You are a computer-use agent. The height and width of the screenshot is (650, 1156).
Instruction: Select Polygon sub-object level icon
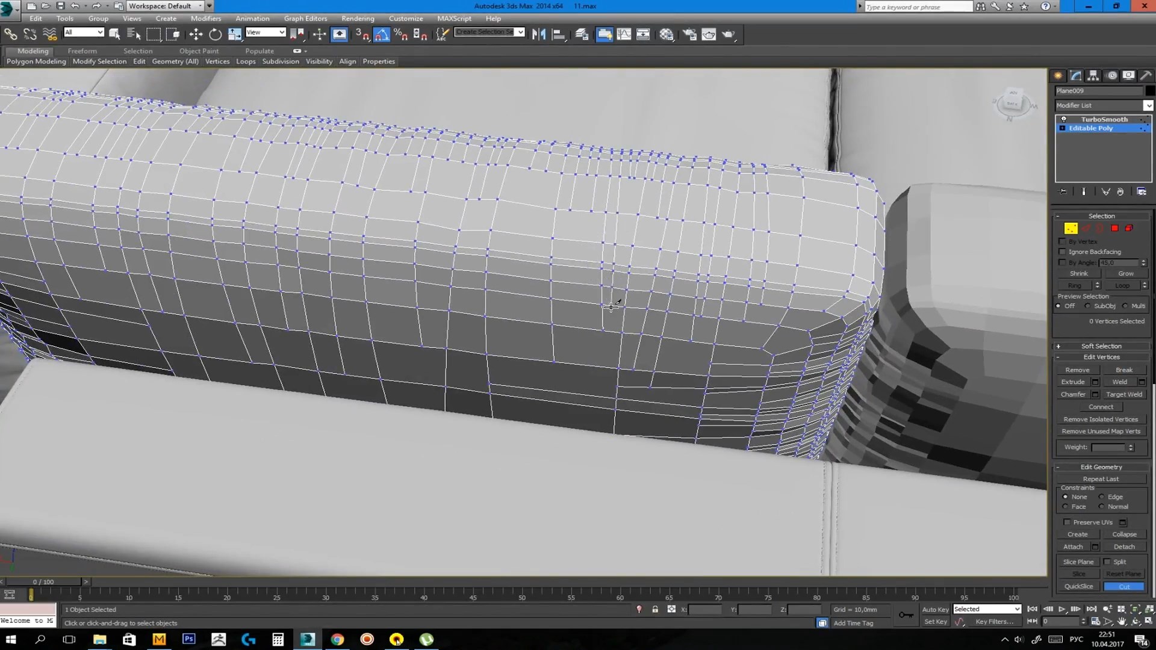tap(1114, 228)
